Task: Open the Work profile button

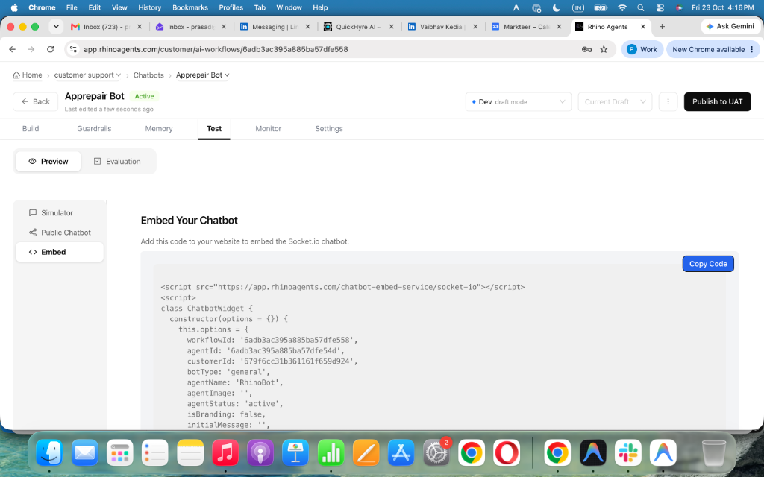Action: click(x=642, y=49)
